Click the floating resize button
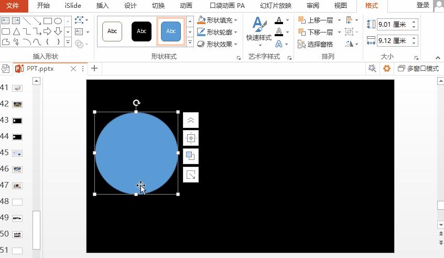The height and width of the screenshot is (258, 444). tap(191, 175)
